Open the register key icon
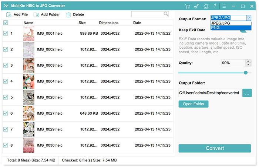Viewport: 259px width, 167px height. pyautogui.click(x=197, y=6)
